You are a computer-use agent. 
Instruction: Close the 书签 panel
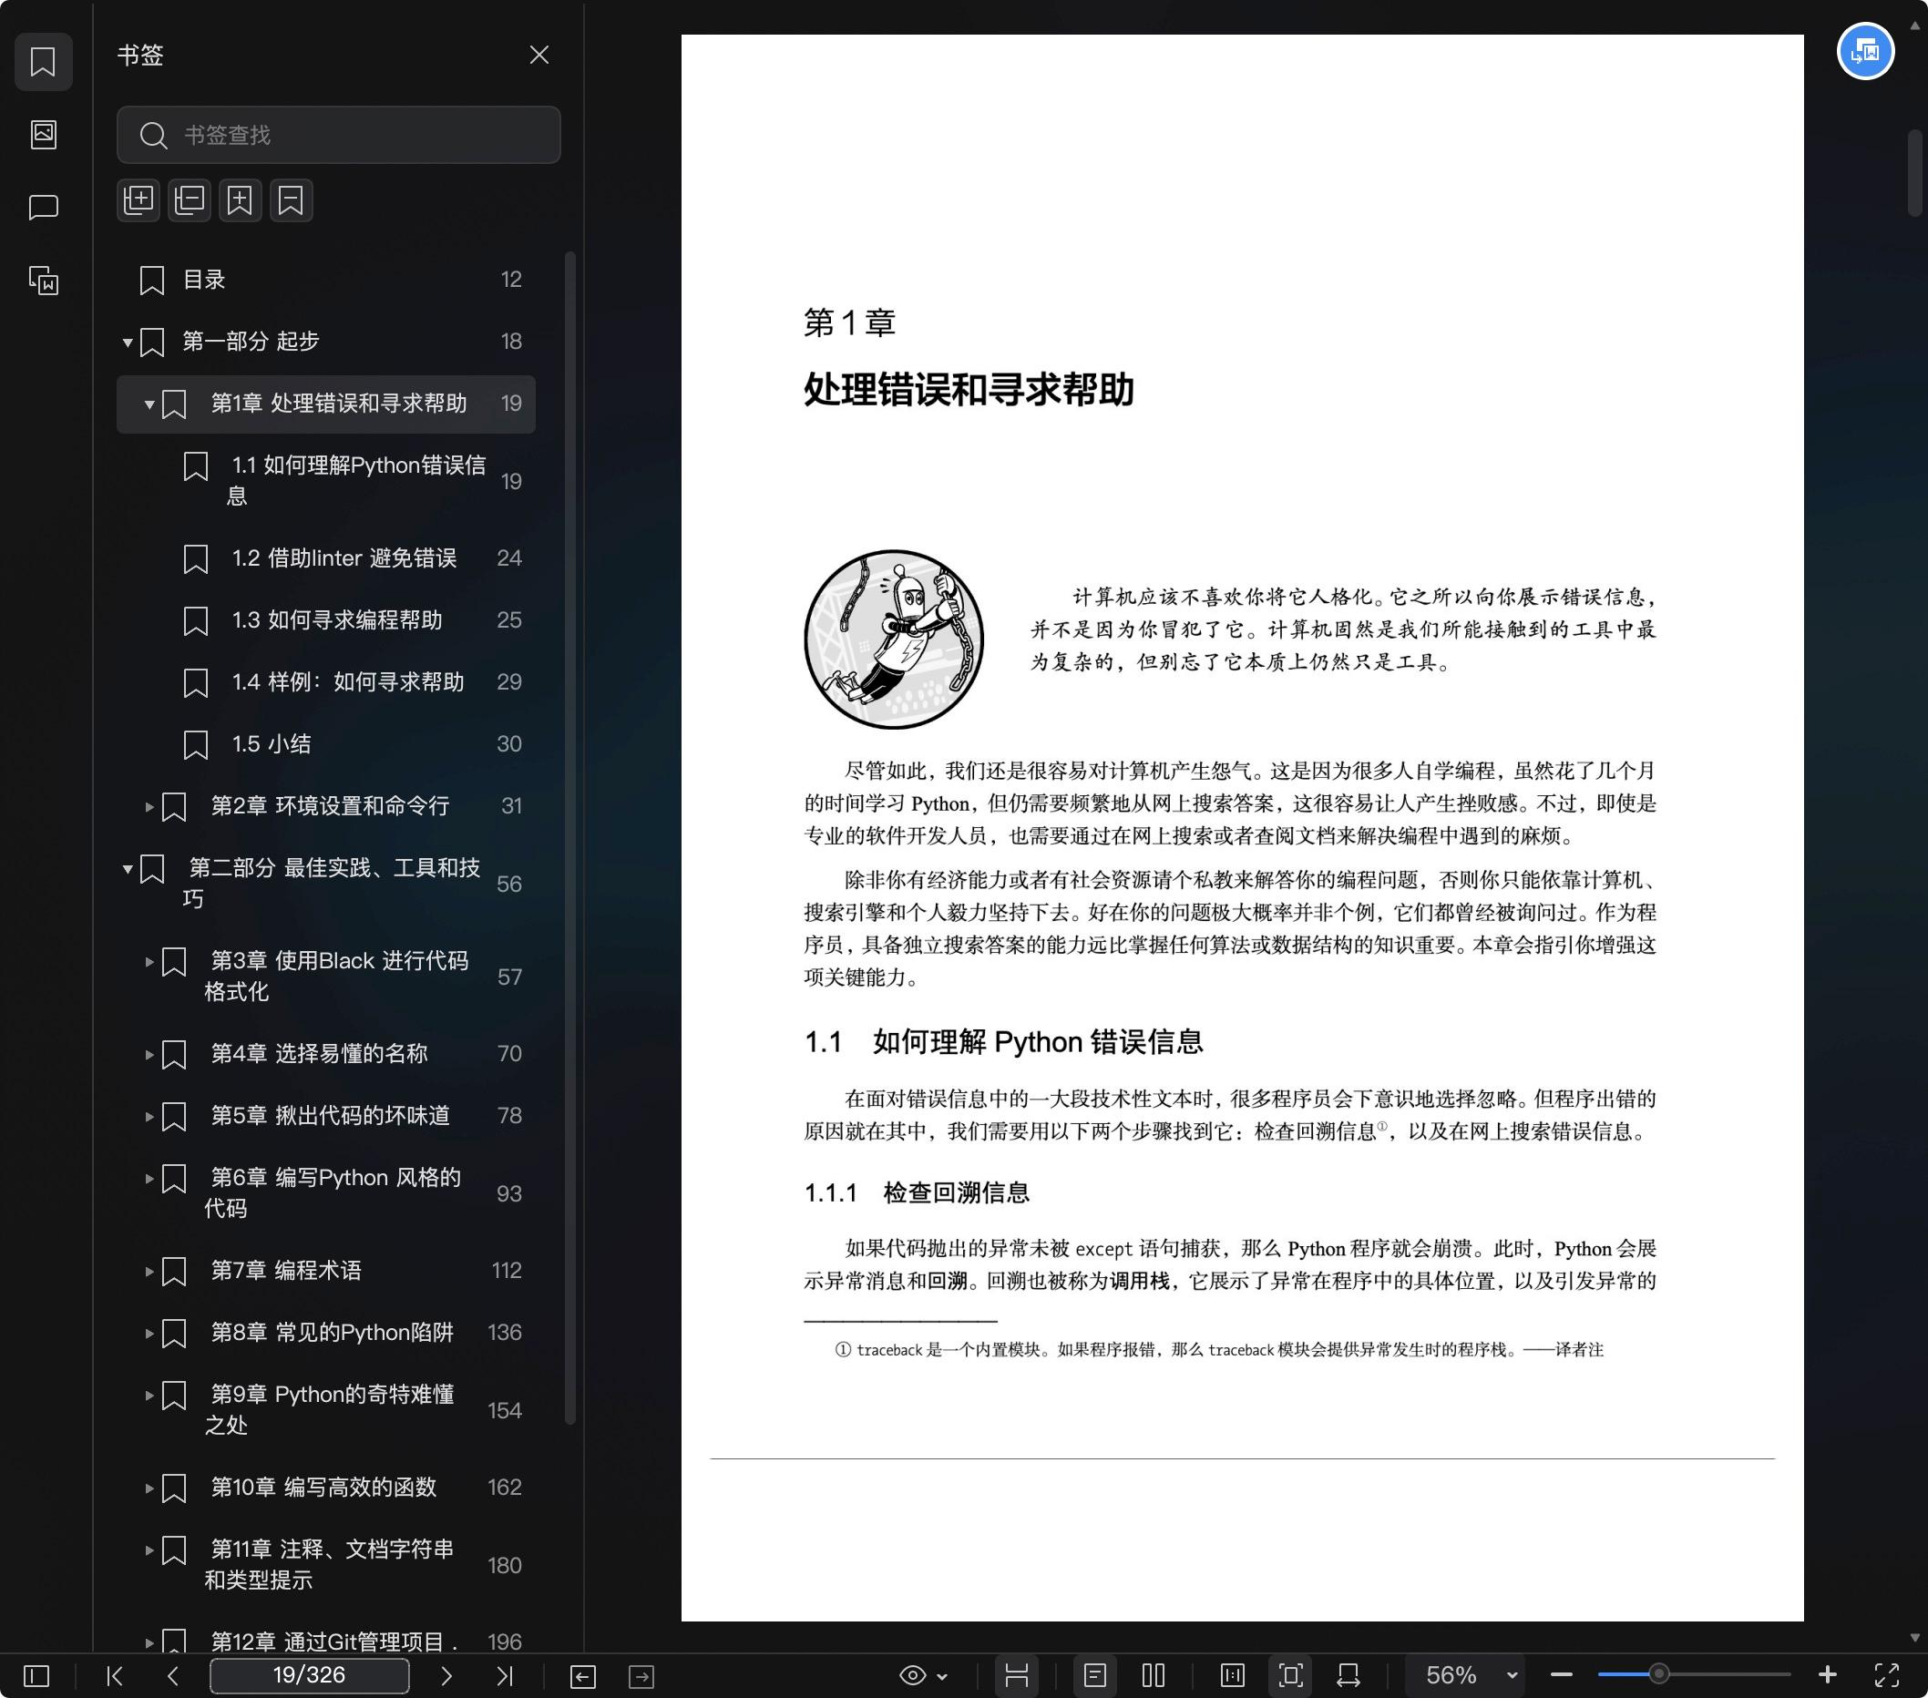538,55
